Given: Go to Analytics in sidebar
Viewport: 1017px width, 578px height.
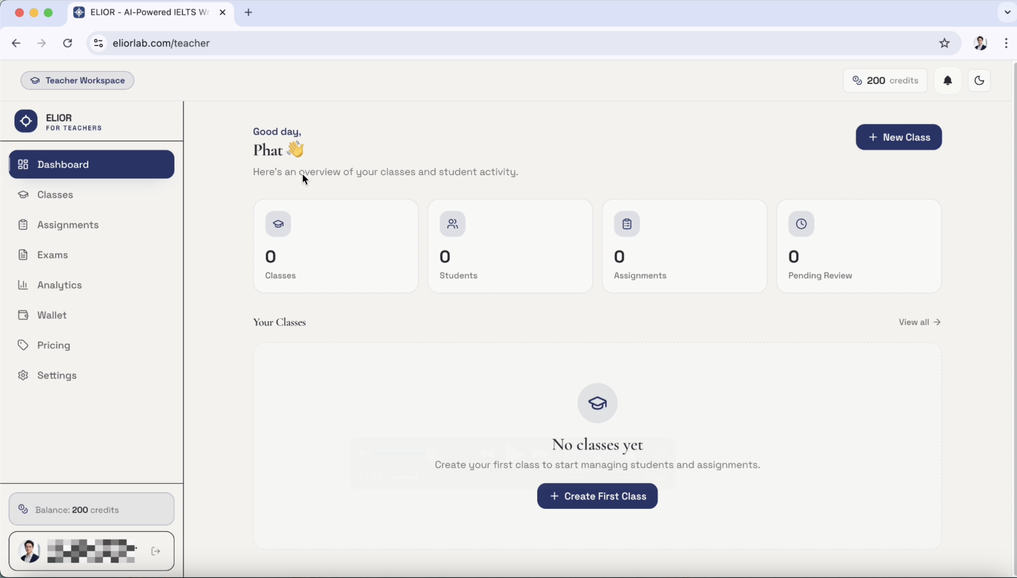Looking at the screenshot, I should [x=60, y=285].
